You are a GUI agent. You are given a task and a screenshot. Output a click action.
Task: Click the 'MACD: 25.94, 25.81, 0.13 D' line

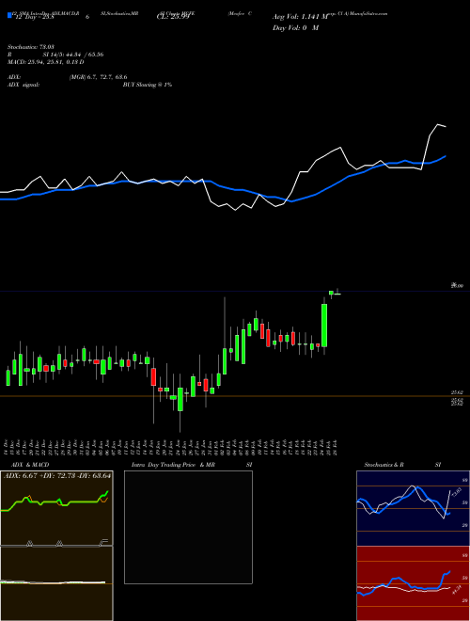(46, 62)
